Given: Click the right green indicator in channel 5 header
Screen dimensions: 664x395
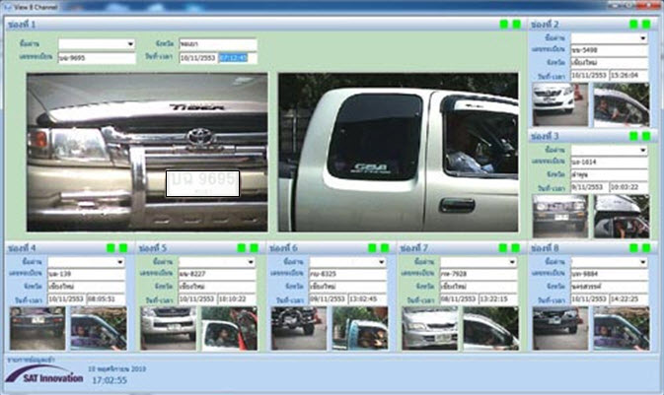Looking at the screenshot, I should pyautogui.click(x=254, y=248).
